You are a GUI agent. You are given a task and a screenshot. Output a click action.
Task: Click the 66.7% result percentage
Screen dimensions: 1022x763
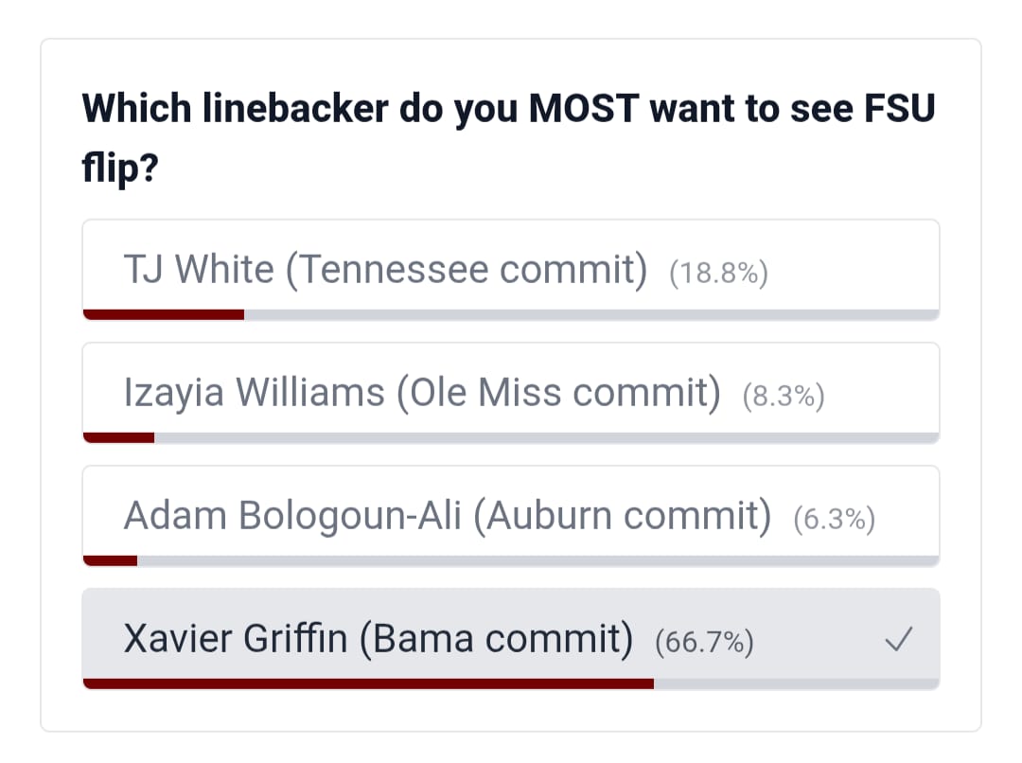coord(704,643)
